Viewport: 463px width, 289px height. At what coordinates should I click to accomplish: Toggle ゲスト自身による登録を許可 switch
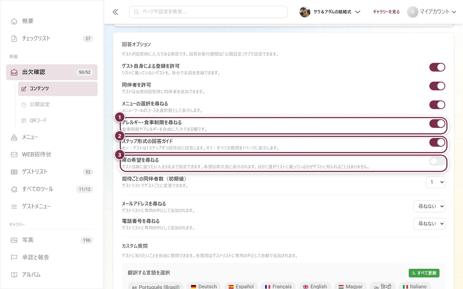[437, 67]
